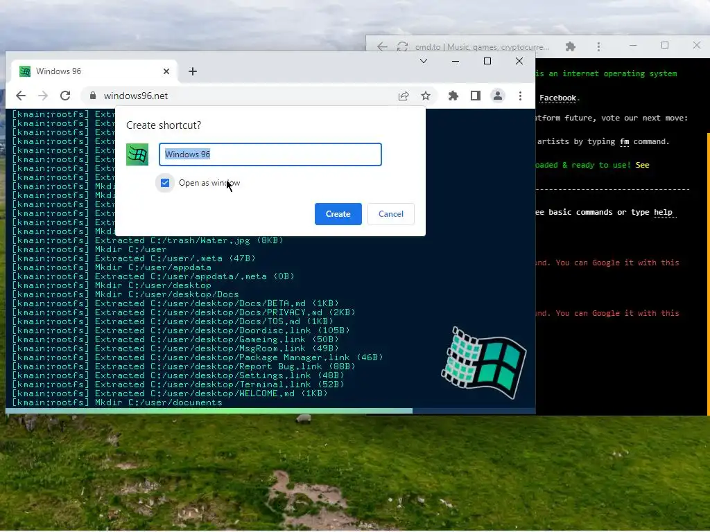The image size is (710, 532).
Task: Click the yellow See link in cmd.to
Action: (x=642, y=165)
